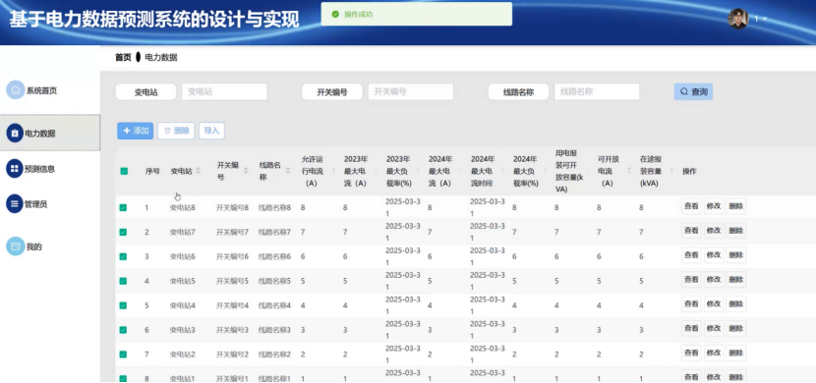Uncheck the checkbox for row 变电站5
Viewport: 816px width, 383px height.
click(123, 281)
